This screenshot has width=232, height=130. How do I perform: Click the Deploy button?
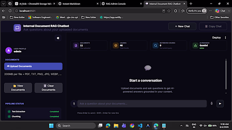216,38
